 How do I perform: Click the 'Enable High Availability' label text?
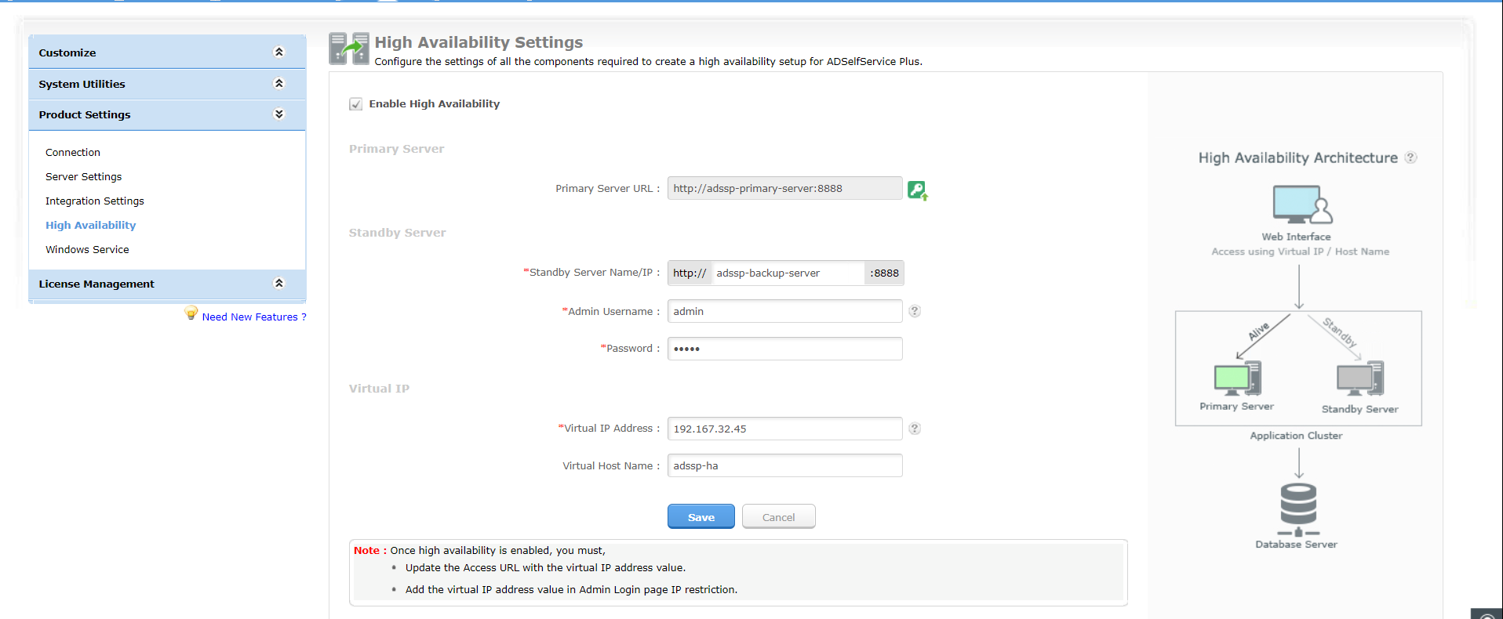click(435, 103)
